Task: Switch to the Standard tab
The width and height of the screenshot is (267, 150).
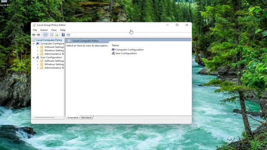Action: point(86,117)
